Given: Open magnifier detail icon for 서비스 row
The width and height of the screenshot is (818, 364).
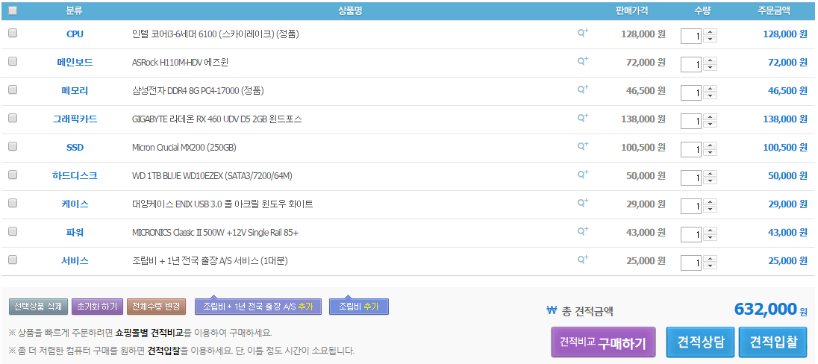Looking at the screenshot, I should pos(582,259).
